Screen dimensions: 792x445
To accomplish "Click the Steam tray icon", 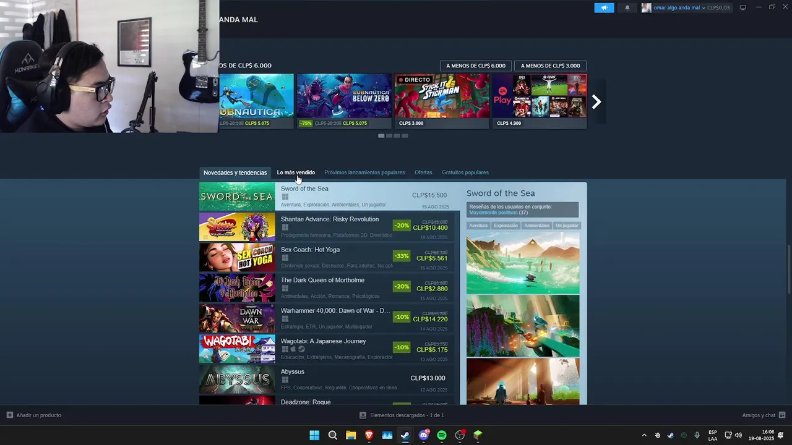I will (x=671, y=435).
